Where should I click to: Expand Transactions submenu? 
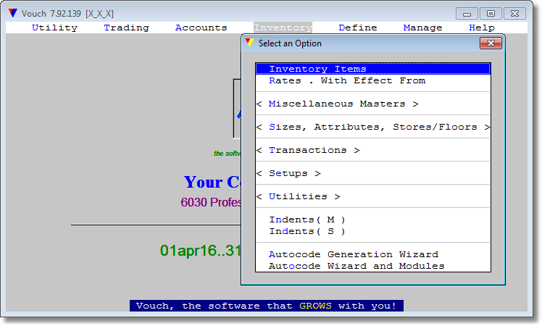point(373,150)
